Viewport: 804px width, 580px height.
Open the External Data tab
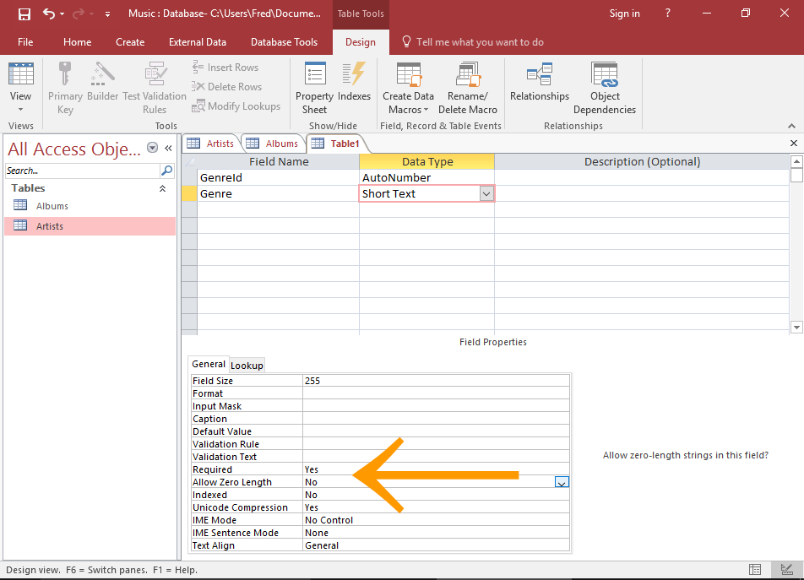click(x=198, y=42)
